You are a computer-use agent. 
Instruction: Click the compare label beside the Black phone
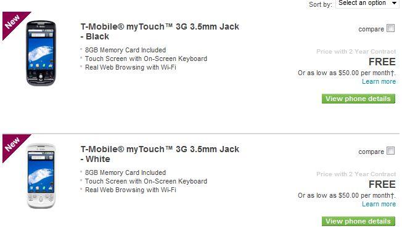click(x=371, y=29)
